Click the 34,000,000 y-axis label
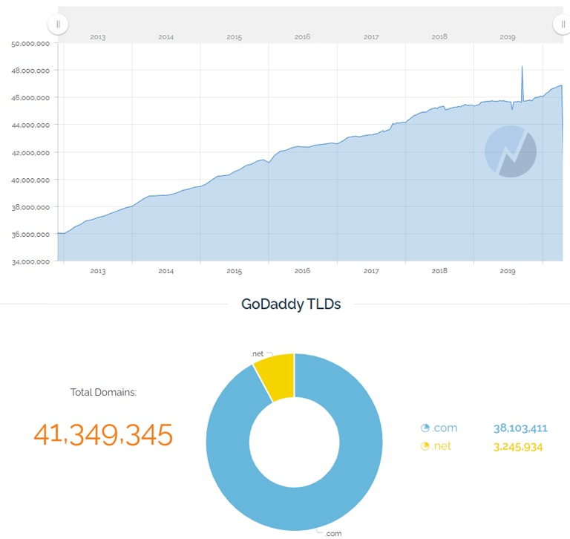570x539 pixels. [x=30, y=262]
